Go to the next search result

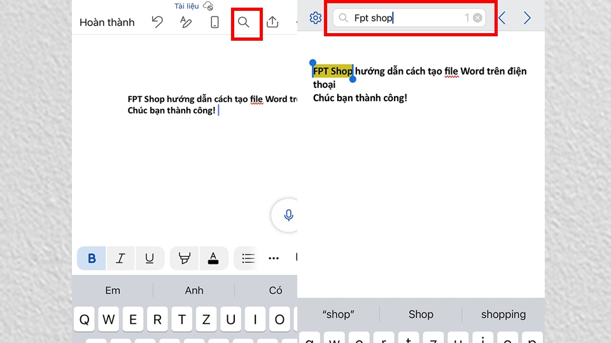coord(527,18)
